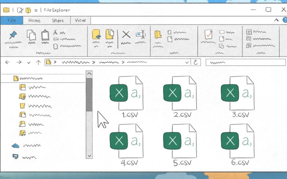Image resolution: width=287 pixels, height=179 pixels.
Task: Select the Downloads folder with down arrow
Action: pos(35,96)
